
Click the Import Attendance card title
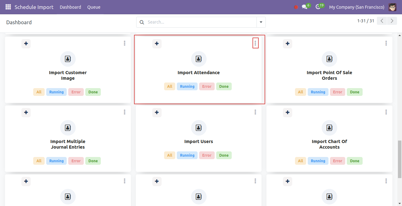coord(199,73)
